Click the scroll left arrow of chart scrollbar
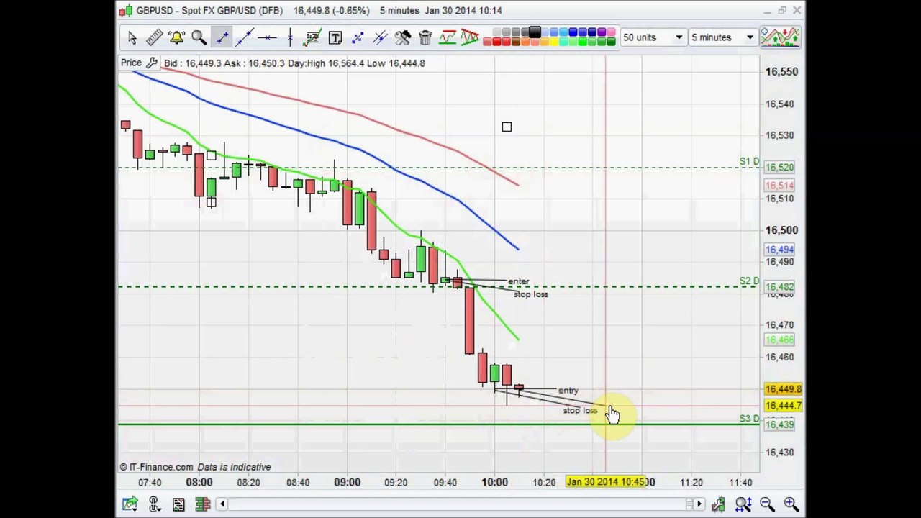 coord(223,504)
